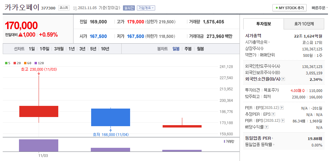Image resolution: width=330 pixels, height=161 pixels.
Task: Click the 코스피 market badge
Action: click(64, 8)
